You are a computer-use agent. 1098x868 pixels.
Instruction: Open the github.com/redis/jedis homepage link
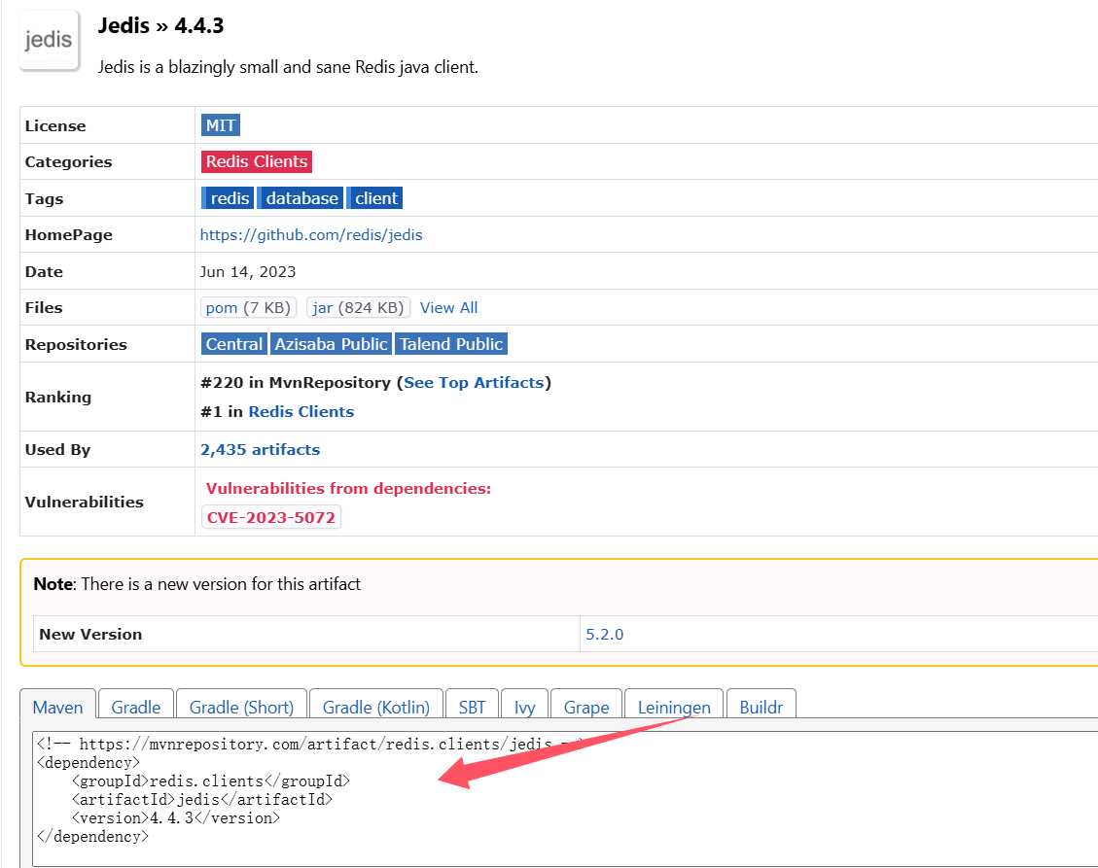[311, 234]
